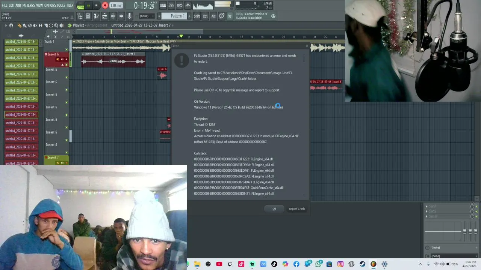The image size is (481, 270).
Task: Toggle the red Record button
Action: click(x=105, y=6)
